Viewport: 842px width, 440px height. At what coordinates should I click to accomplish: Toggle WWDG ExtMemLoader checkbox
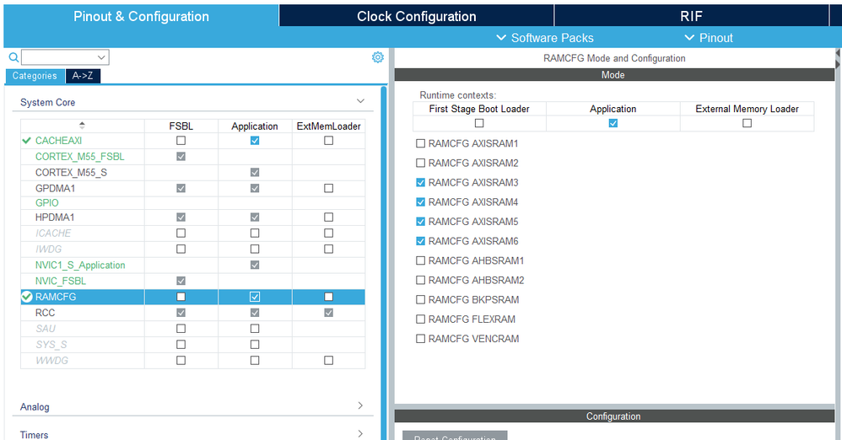pyautogui.click(x=329, y=361)
